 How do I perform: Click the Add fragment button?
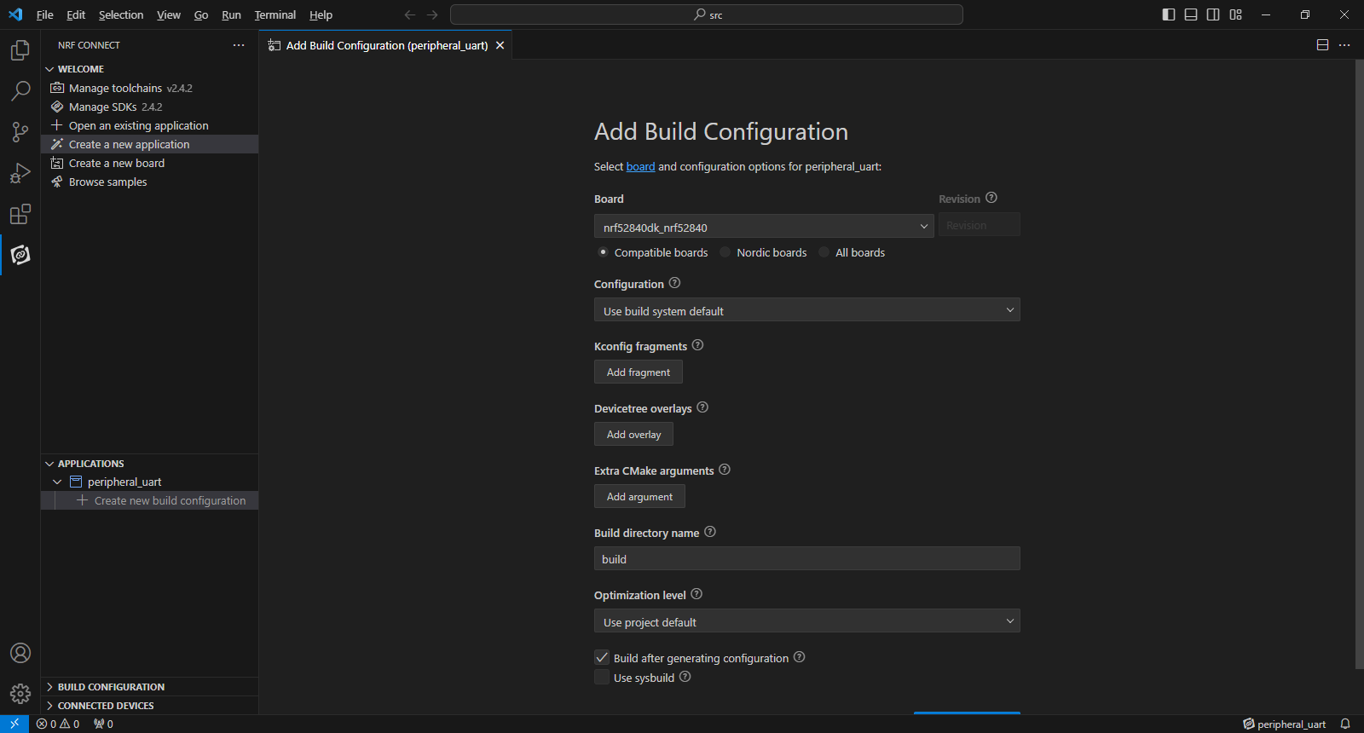coord(638,372)
